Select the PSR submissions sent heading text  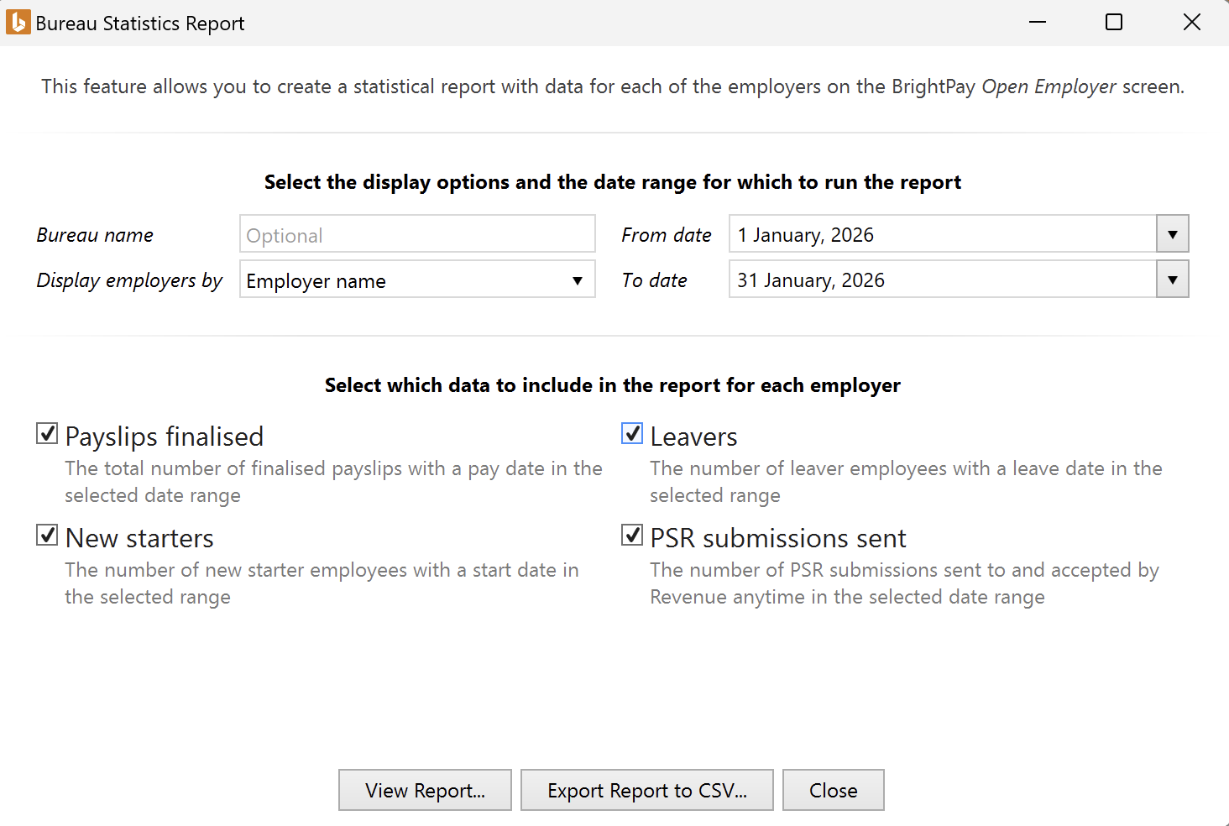[778, 538]
